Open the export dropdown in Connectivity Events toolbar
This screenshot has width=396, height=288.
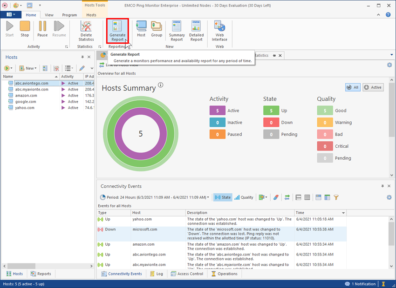point(263,197)
